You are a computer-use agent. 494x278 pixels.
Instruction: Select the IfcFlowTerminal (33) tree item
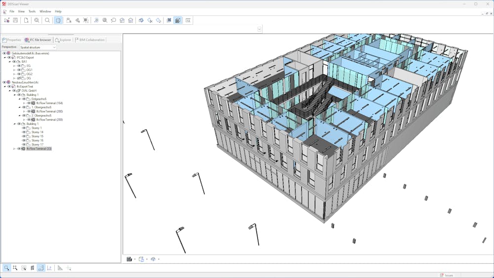click(x=39, y=149)
